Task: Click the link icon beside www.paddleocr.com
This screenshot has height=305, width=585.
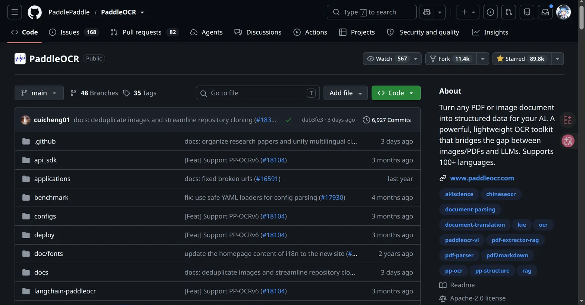Action: tap(443, 178)
